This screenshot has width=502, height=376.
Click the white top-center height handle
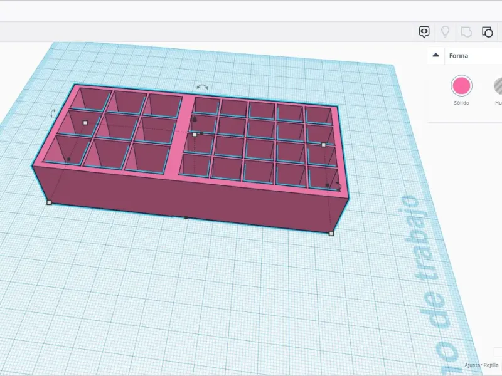[195, 135]
